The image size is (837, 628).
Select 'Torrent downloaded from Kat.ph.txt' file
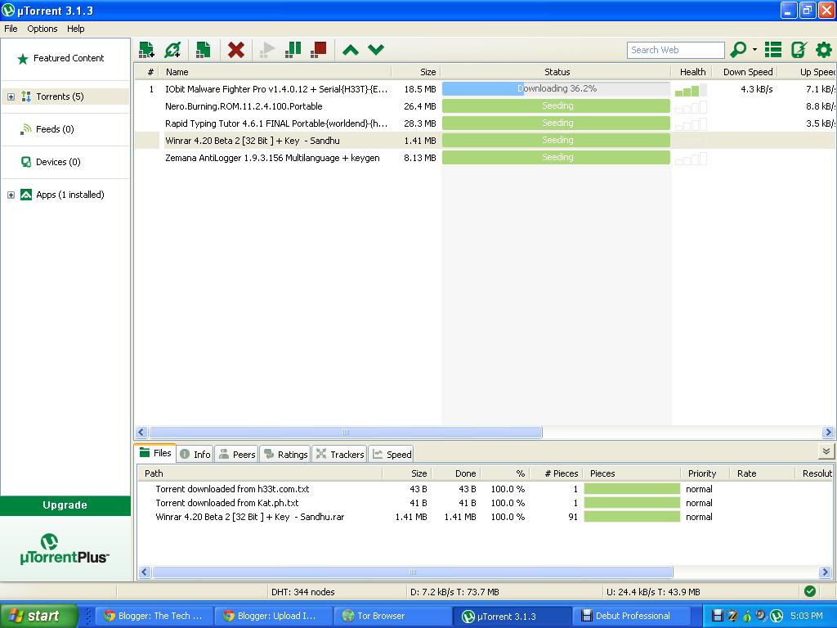pos(227,503)
